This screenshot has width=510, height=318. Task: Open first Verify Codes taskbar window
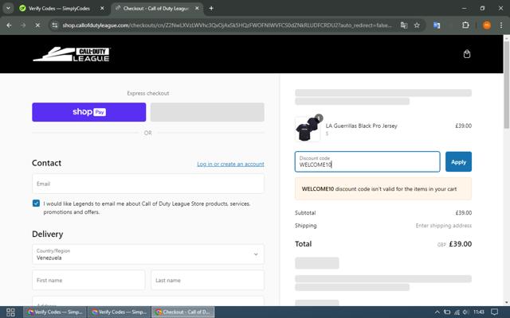55,312
